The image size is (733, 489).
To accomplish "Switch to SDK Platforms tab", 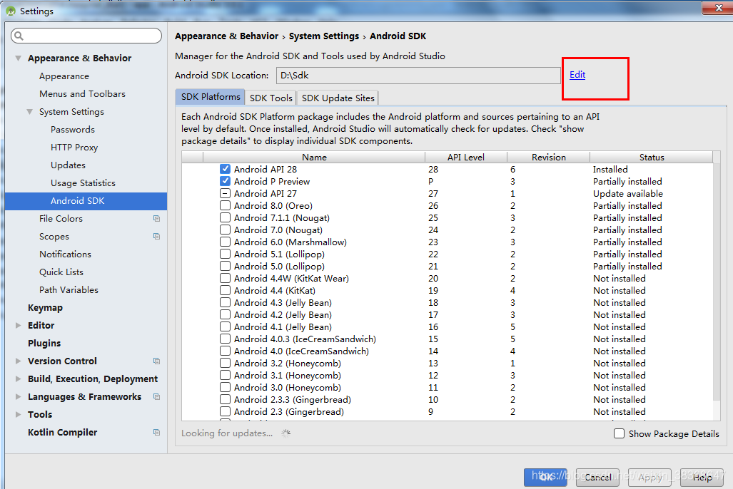I will tap(211, 97).
